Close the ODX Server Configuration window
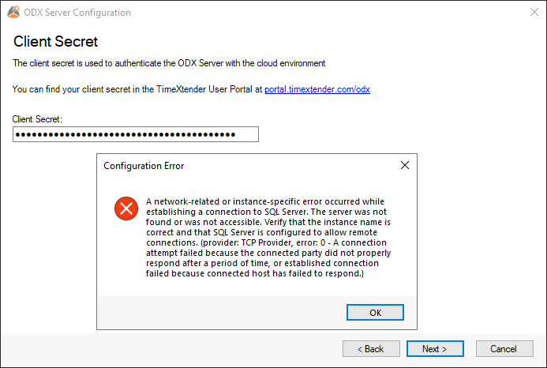Image resolution: width=547 pixels, height=368 pixels. coord(534,12)
